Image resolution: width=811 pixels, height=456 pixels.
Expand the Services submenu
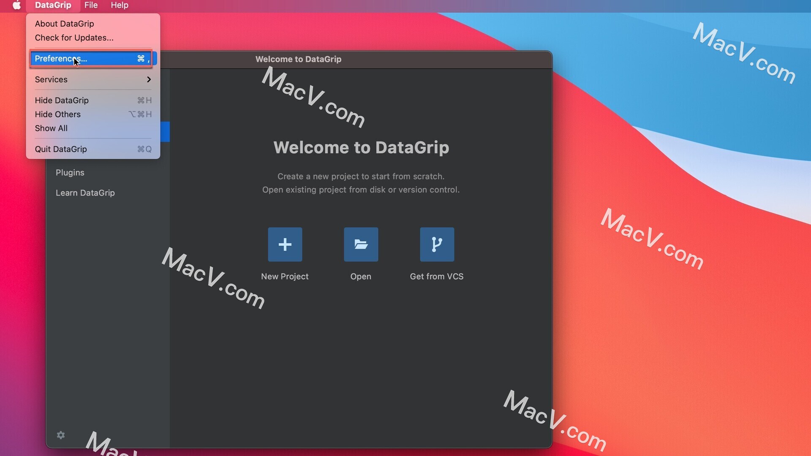[x=93, y=79]
